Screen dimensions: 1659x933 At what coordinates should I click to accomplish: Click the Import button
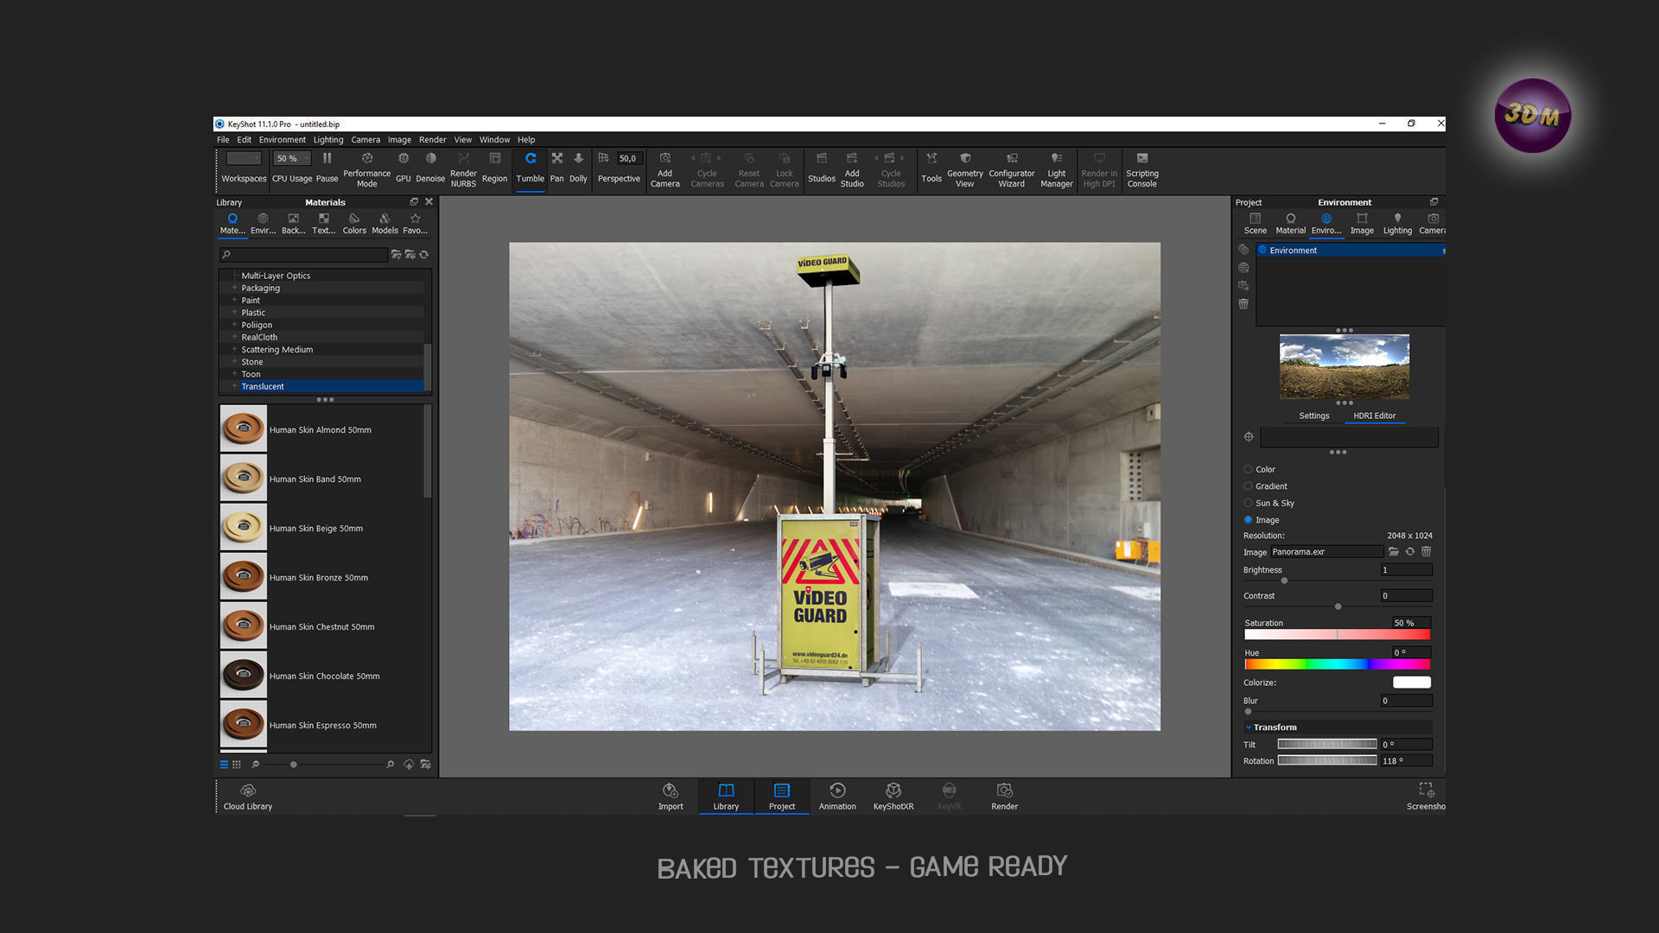tap(671, 796)
